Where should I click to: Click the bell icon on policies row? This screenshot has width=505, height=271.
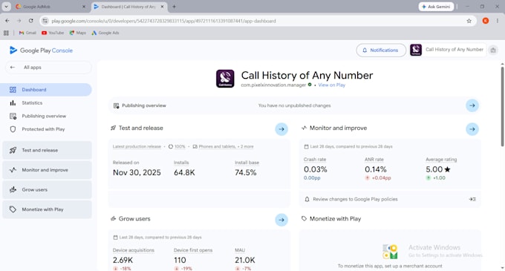(x=307, y=199)
